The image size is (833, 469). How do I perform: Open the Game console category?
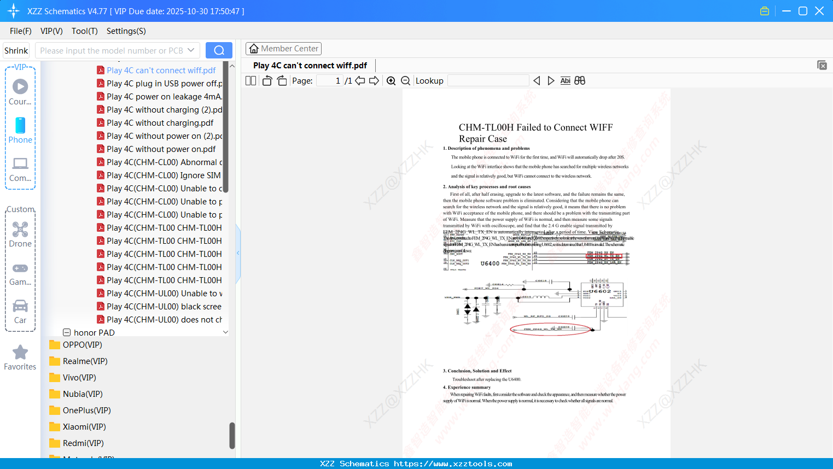tap(20, 274)
